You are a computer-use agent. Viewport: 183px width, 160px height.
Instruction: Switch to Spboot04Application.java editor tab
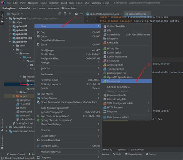(x=104, y=14)
